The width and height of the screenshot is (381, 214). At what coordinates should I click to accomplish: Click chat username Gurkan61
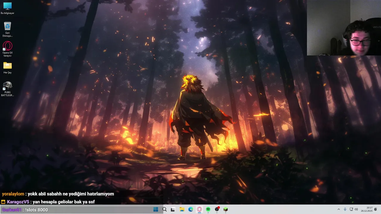pos(12,210)
